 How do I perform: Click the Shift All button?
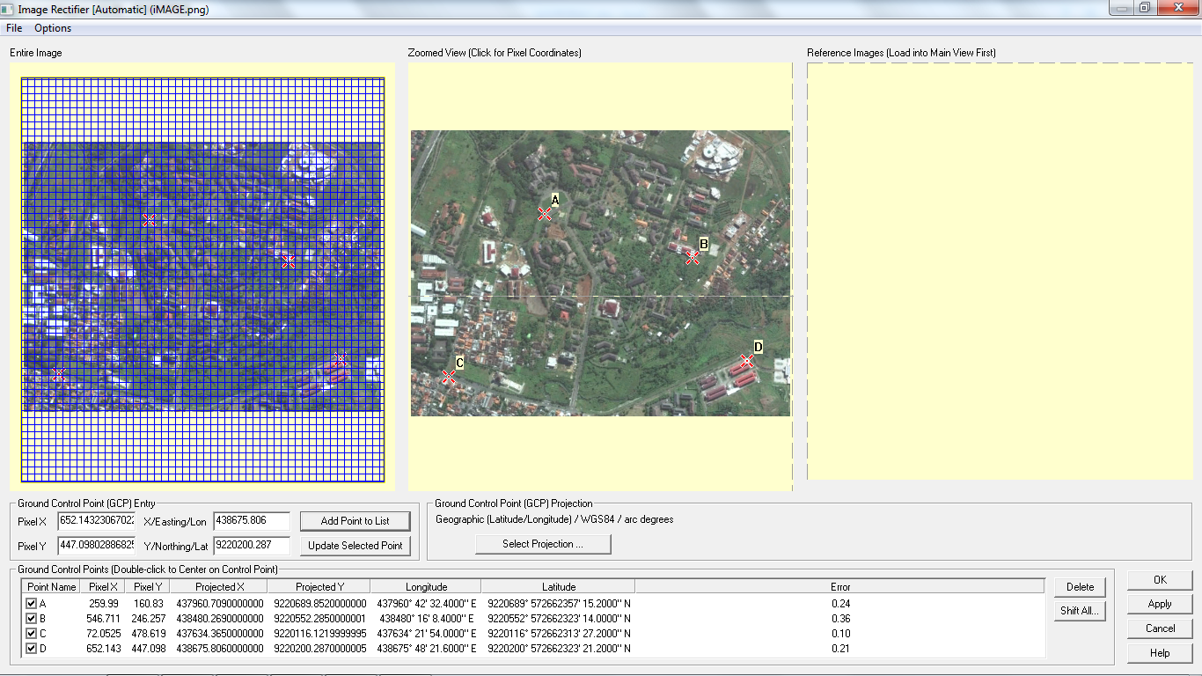coord(1080,610)
